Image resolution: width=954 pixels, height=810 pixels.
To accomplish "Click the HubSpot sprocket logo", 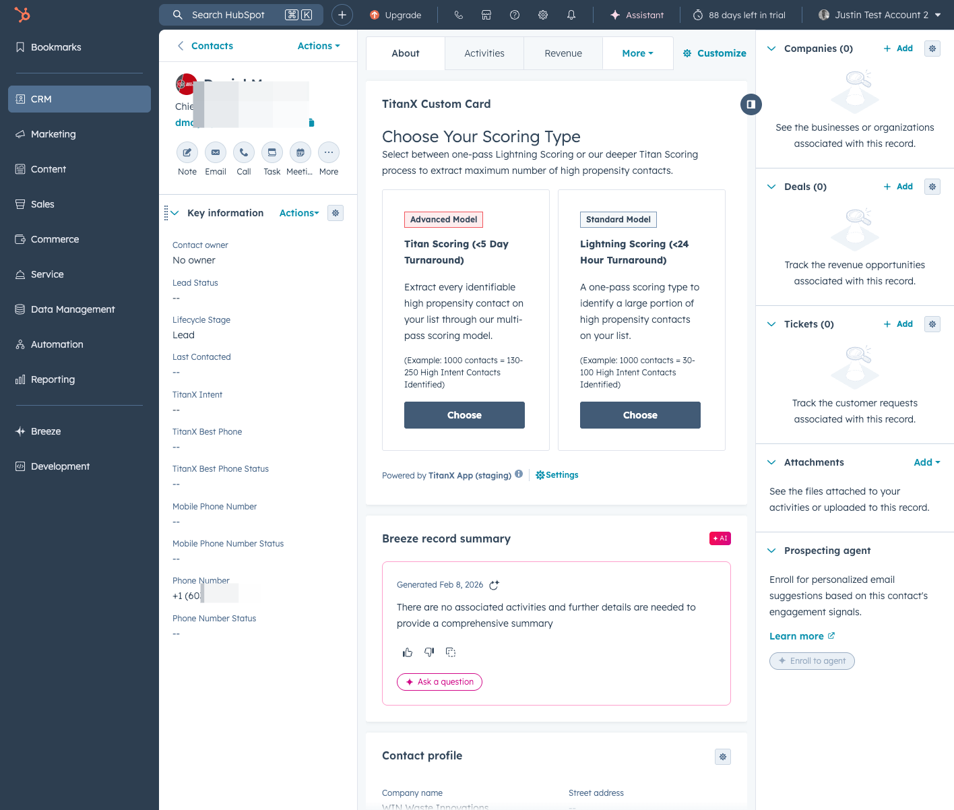I will (22, 14).
